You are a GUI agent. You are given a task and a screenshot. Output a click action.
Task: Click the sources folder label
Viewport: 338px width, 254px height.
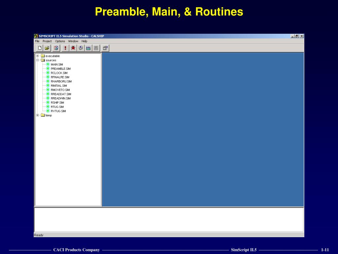51,60
